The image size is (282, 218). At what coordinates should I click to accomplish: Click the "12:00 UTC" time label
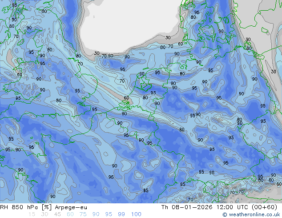(x=231, y=207)
